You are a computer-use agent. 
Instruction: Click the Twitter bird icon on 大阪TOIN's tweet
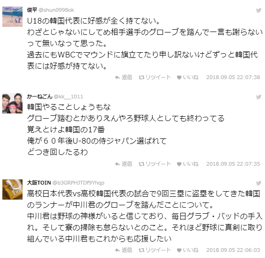[x=258, y=183]
